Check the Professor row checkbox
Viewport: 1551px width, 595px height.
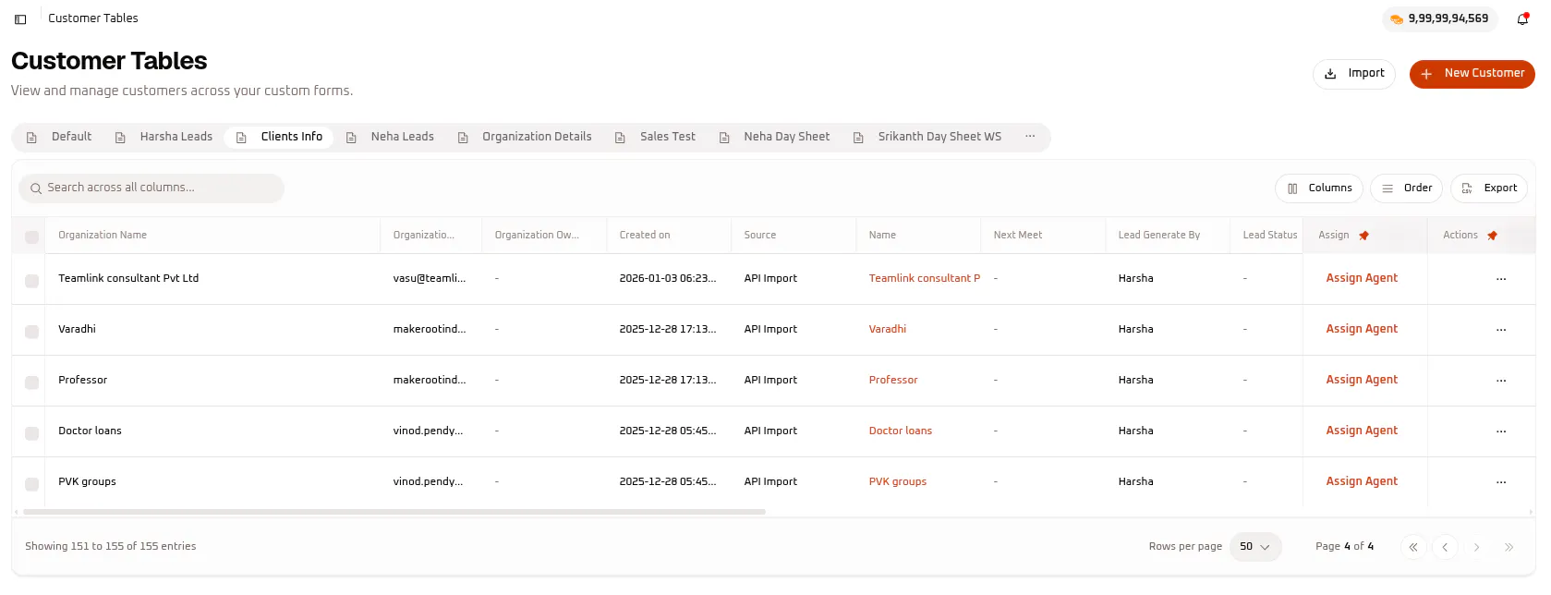[31, 382]
